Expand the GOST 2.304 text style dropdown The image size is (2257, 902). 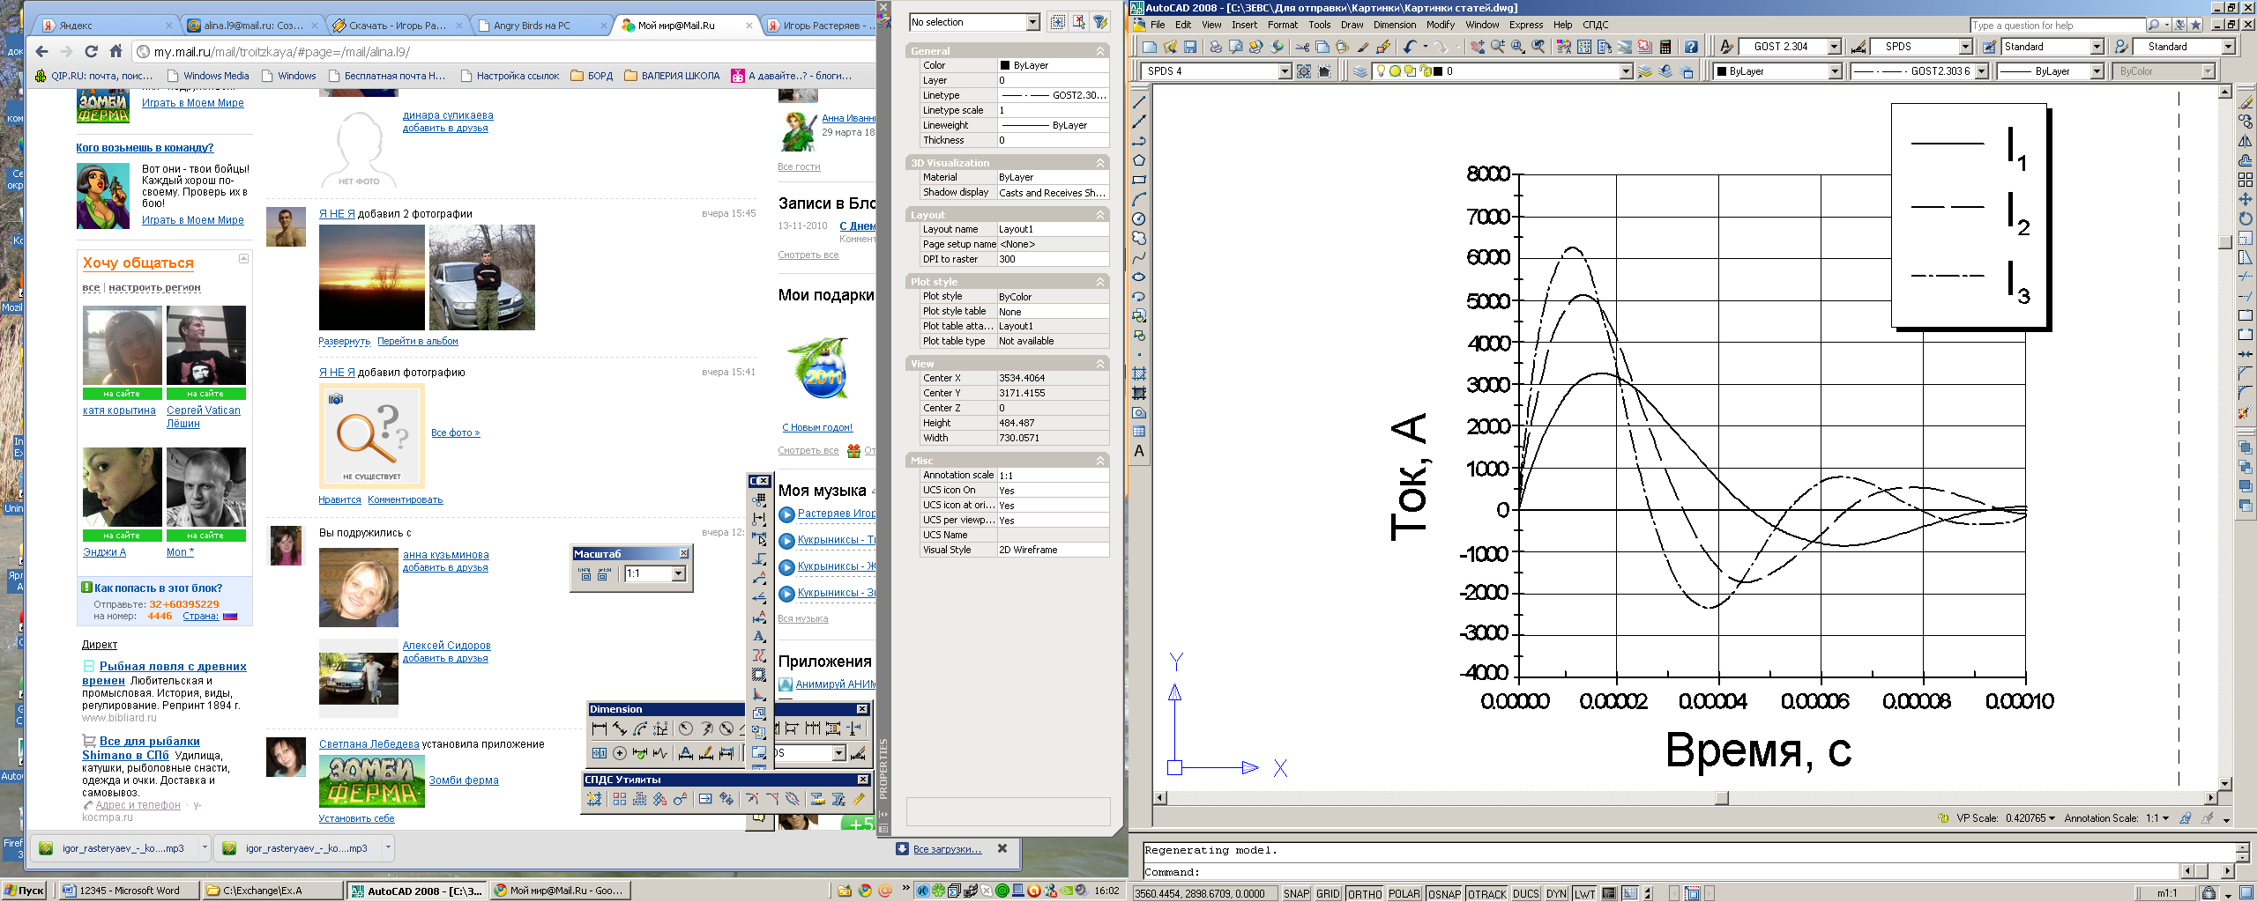coord(1834,47)
